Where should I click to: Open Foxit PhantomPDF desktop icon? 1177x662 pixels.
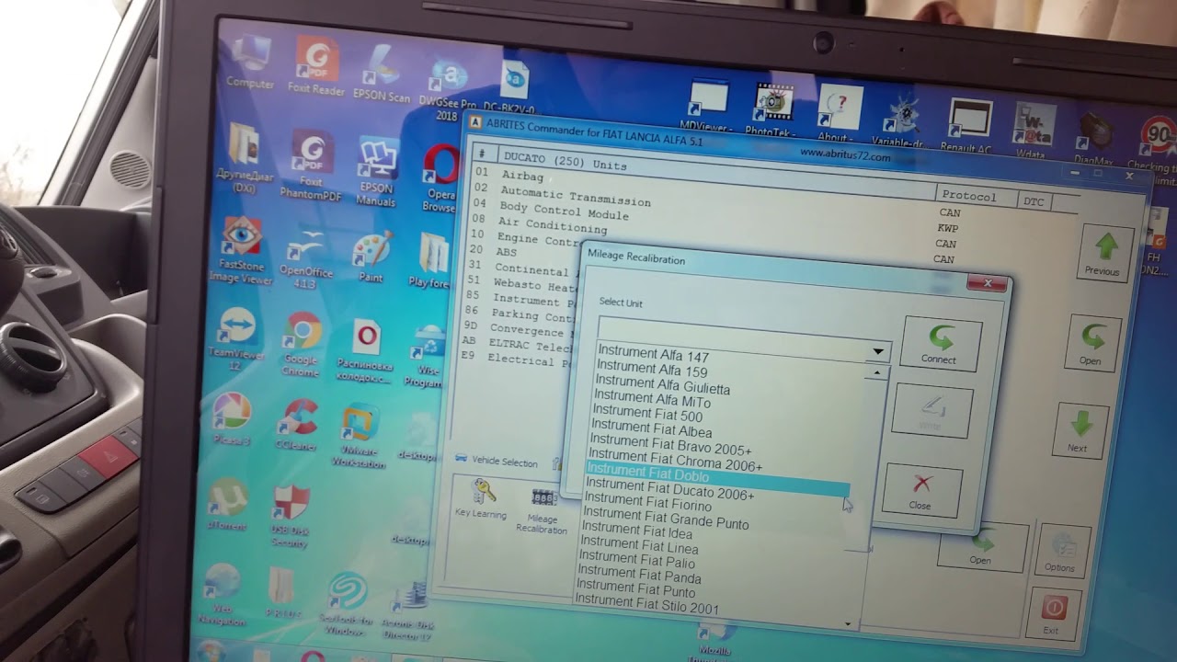313,165
